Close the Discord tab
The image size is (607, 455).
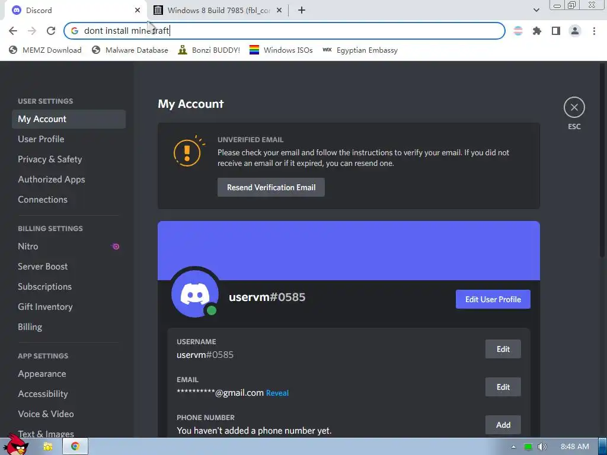click(138, 11)
